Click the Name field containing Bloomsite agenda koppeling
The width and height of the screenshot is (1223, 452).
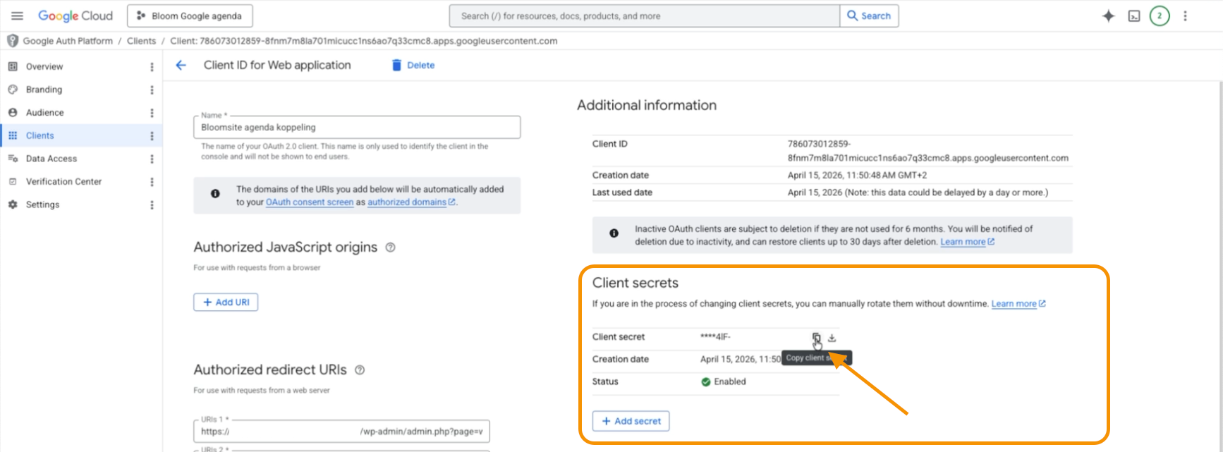[x=356, y=128]
